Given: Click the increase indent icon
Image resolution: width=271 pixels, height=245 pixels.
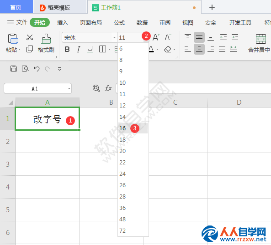Looking at the screenshot, I should point(235,37).
